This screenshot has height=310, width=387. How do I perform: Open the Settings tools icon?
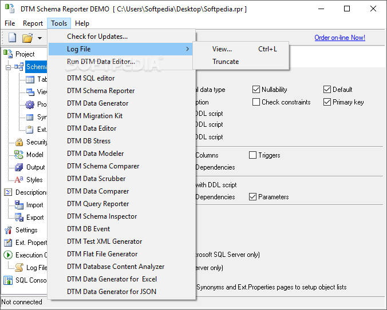[8, 230]
